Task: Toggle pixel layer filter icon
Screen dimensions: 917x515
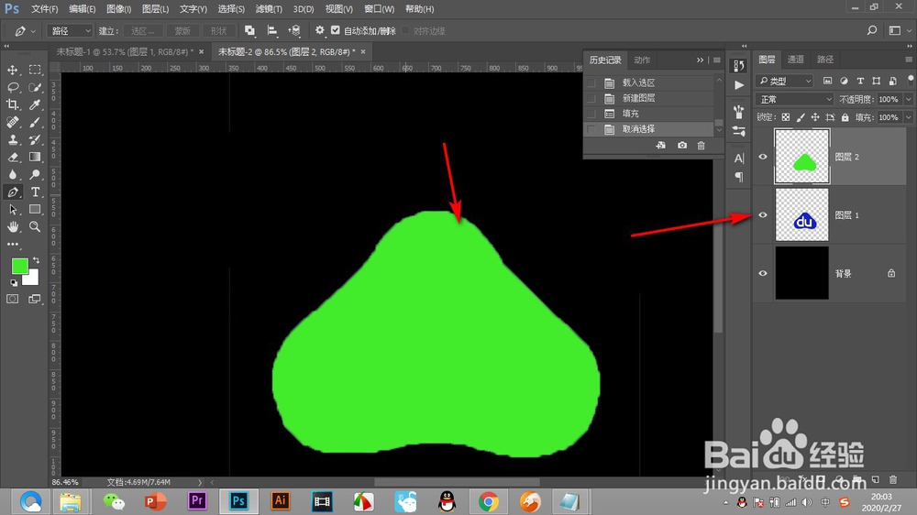Action: click(827, 81)
